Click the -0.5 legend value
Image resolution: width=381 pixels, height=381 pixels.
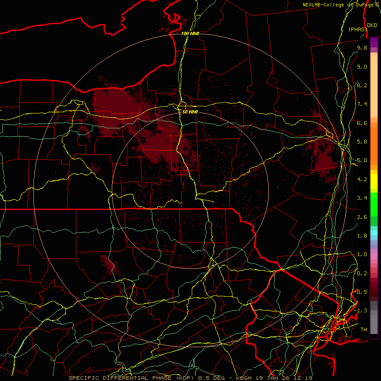click(x=361, y=292)
